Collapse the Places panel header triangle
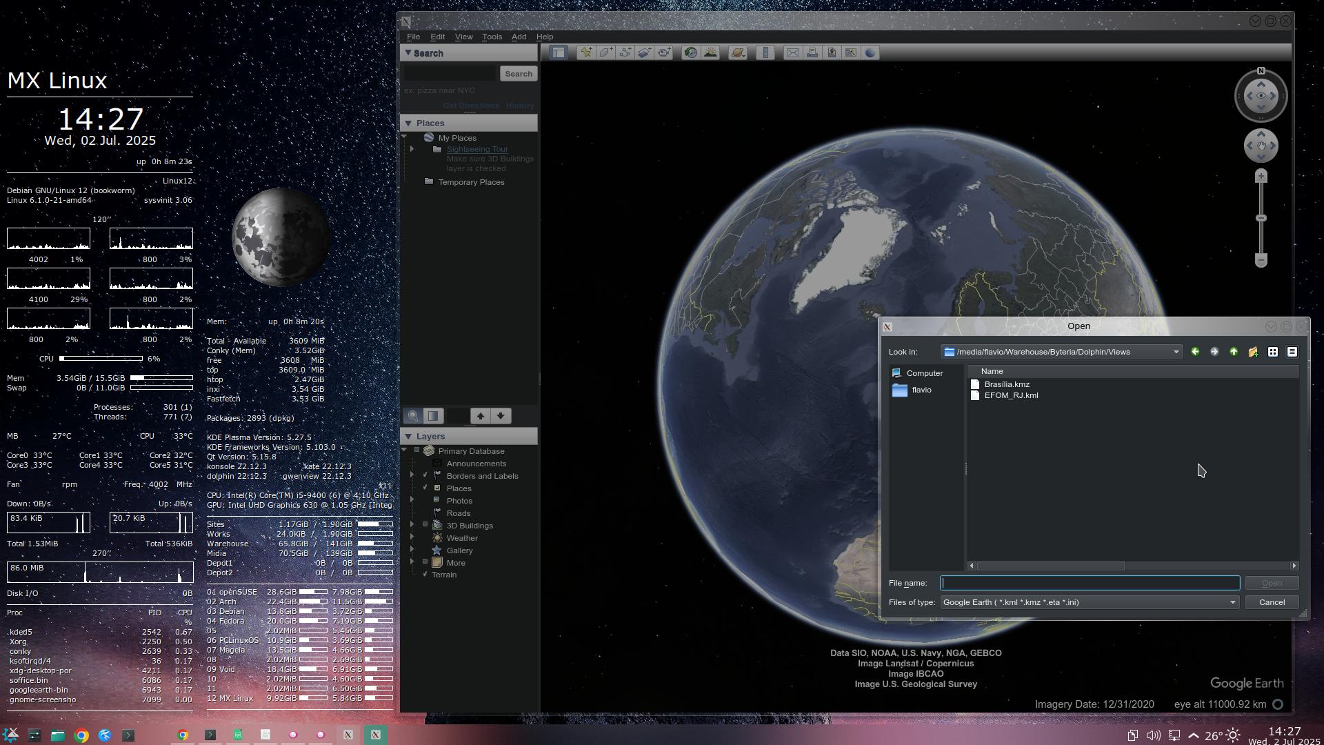The image size is (1324, 745). point(408,123)
